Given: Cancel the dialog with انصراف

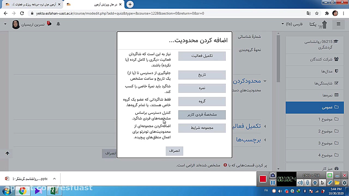Looking at the screenshot, I should (x=174, y=151).
